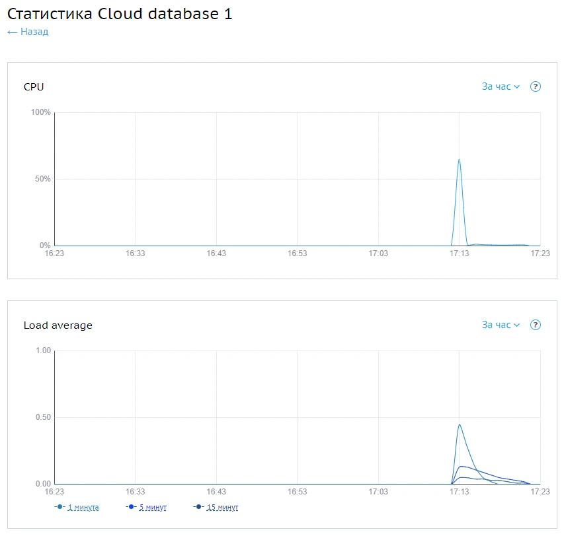This screenshot has height=538, width=566.
Task: Expand the chevron beside За час in CPU panel
Action: [x=517, y=87]
